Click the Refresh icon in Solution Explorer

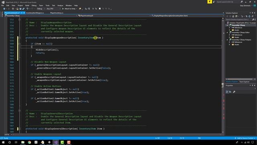tap(249, 16)
